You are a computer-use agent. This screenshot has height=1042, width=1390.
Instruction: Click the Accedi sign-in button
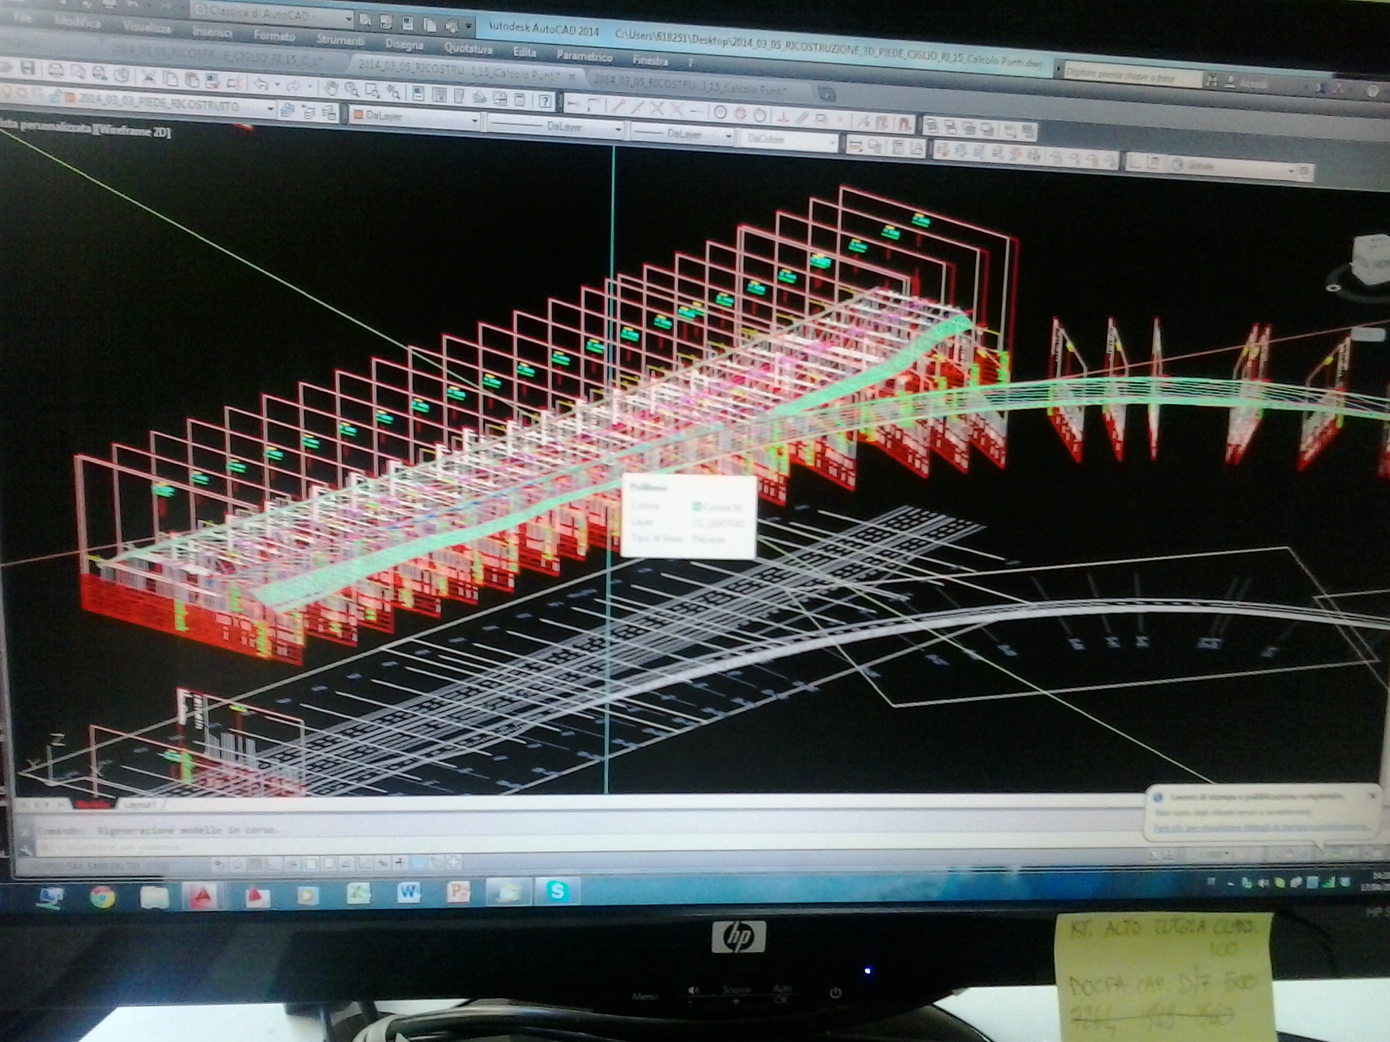click(1251, 84)
